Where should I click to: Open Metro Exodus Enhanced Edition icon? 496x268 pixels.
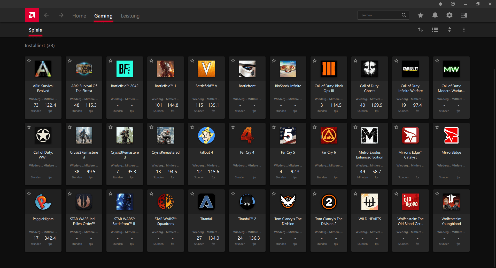pyautogui.click(x=370, y=135)
